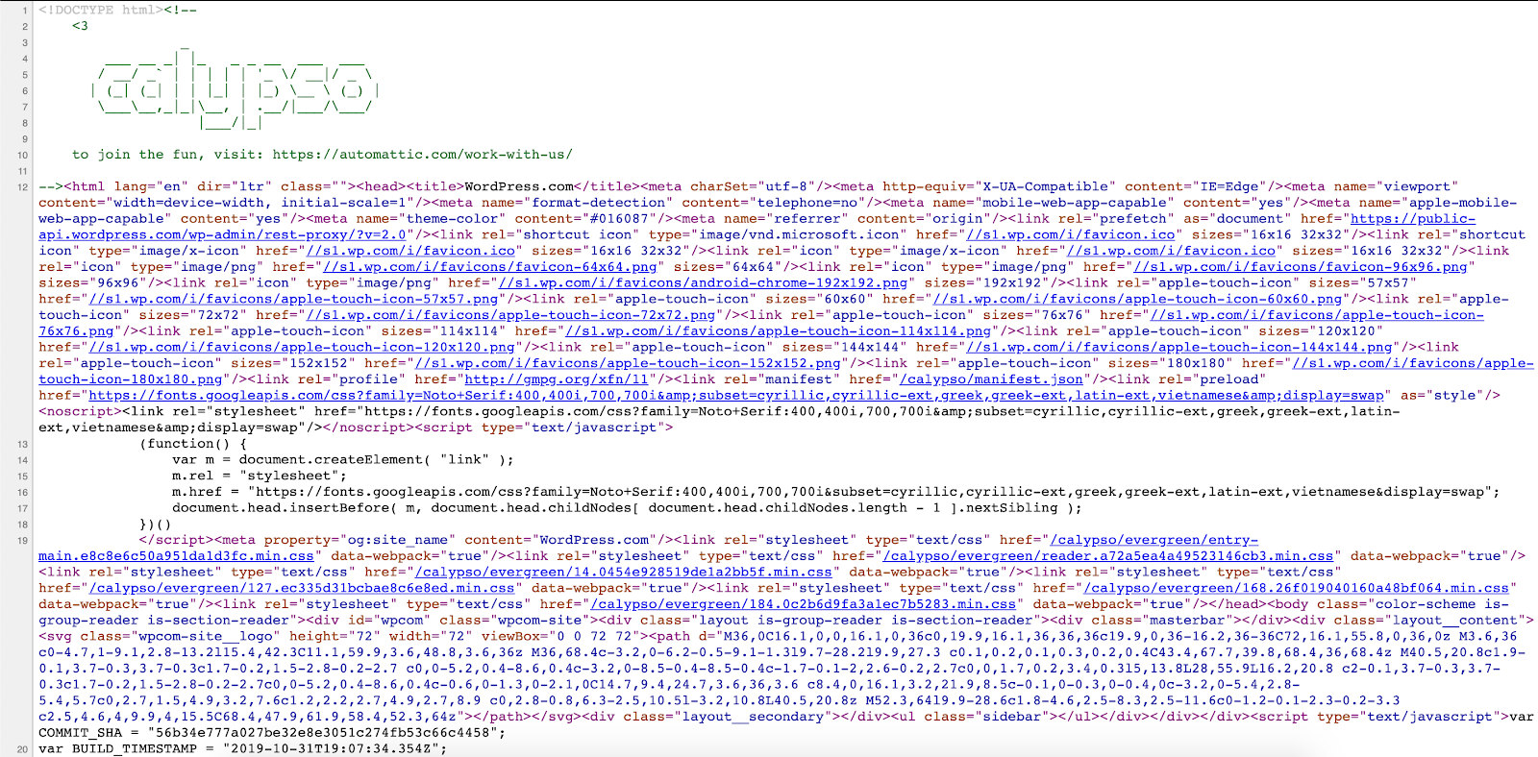This screenshot has height=757, width=1538.
Task: Visit the gmpg.org/xfn/11 profile link
Action: click(x=557, y=379)
